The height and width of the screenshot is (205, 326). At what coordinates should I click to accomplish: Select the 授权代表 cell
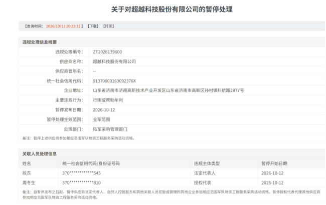coord(203,183)
